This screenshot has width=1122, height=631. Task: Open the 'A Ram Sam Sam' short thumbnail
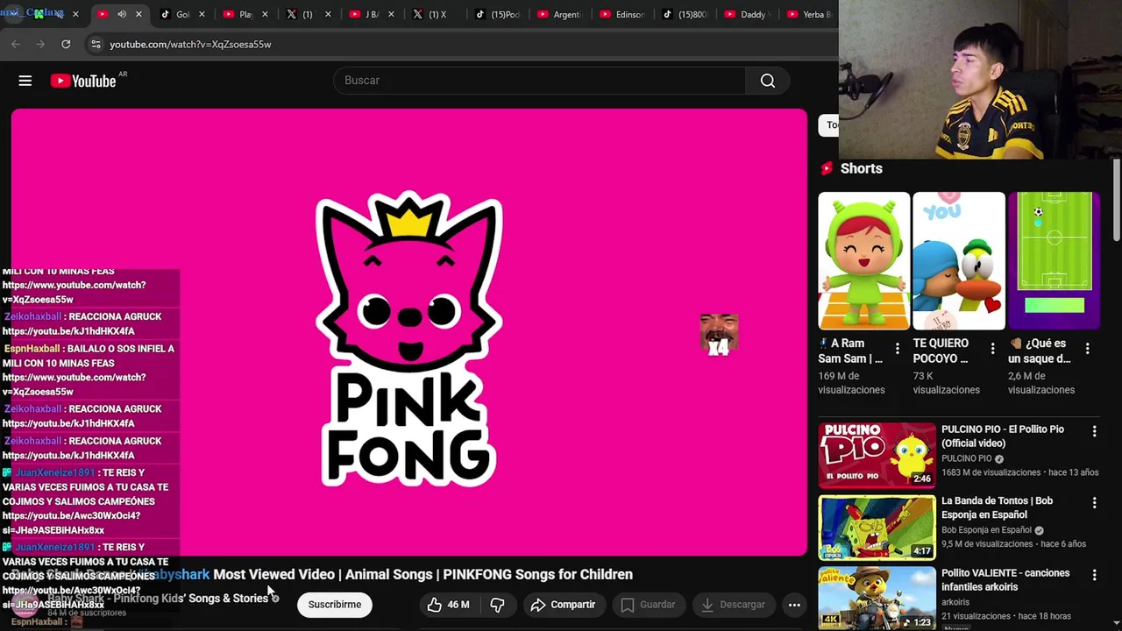point(864,261)
